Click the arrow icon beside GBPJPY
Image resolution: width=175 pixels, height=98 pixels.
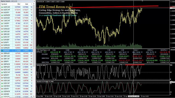pos(2,62)
